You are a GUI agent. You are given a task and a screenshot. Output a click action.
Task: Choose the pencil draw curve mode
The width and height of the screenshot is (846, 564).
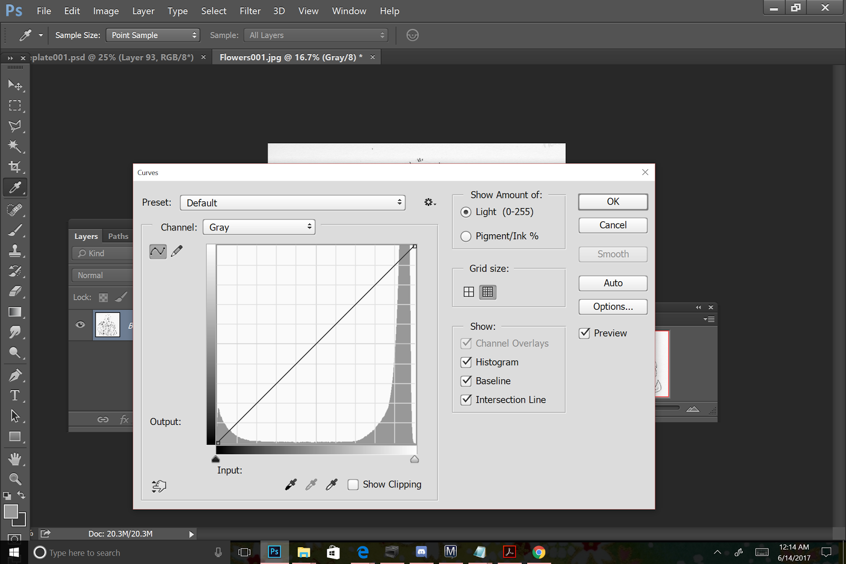(177, 251)
